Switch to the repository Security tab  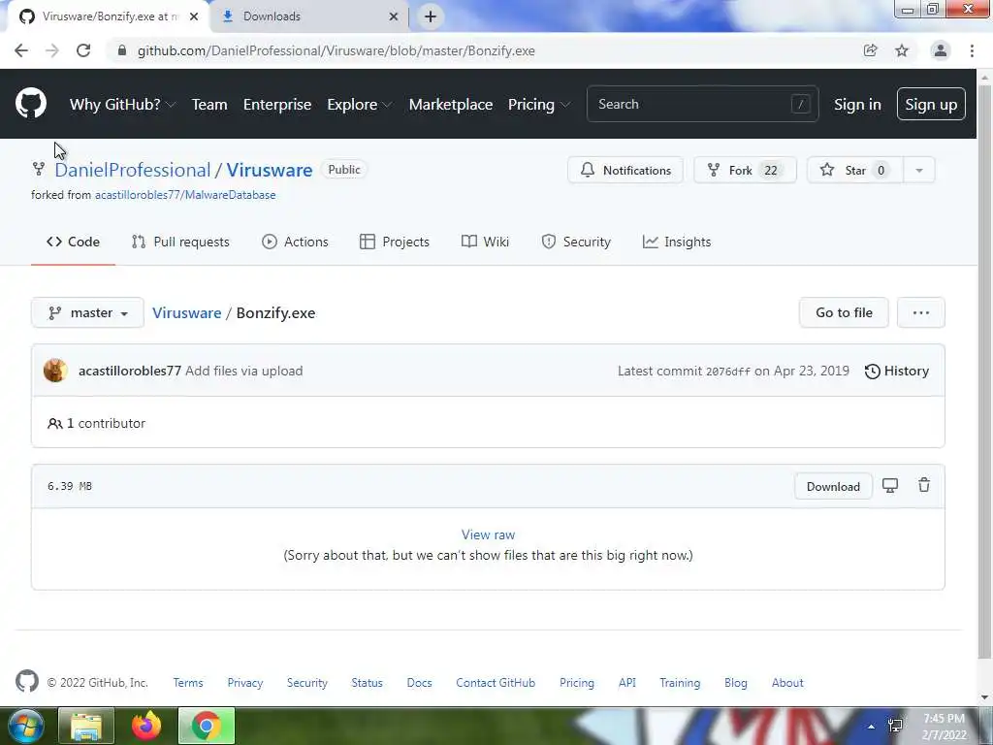tap(576, 242)
